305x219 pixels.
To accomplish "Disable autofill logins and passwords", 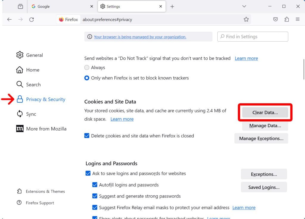I will (x=95, y=184).
